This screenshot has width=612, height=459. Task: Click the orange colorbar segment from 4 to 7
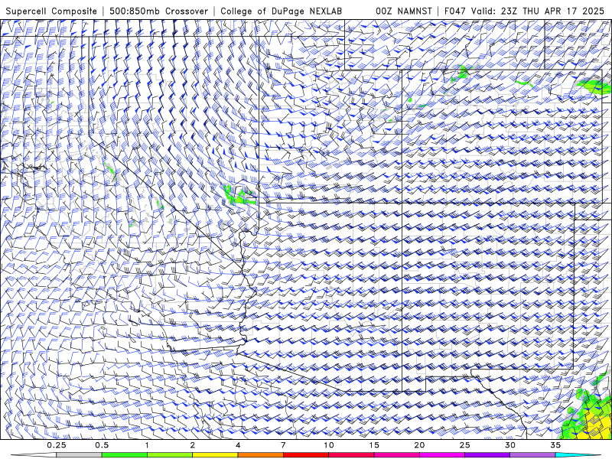[260, 455]
